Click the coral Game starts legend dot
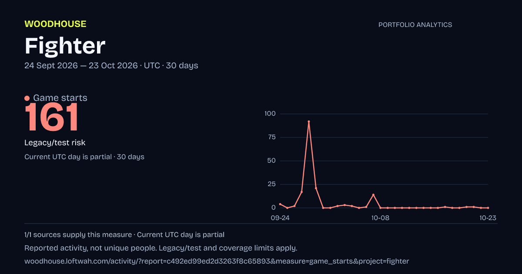The image size is (522, 274). coord(27,98)
